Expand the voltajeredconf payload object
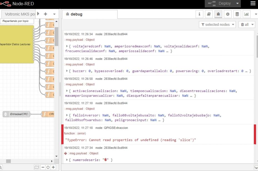 coord(67,46)
